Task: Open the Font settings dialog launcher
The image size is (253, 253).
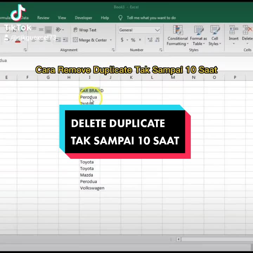Action: [x=25, y=50]
